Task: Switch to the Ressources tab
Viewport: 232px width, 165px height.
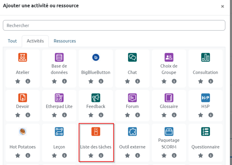Action: [x=65, y=41]
